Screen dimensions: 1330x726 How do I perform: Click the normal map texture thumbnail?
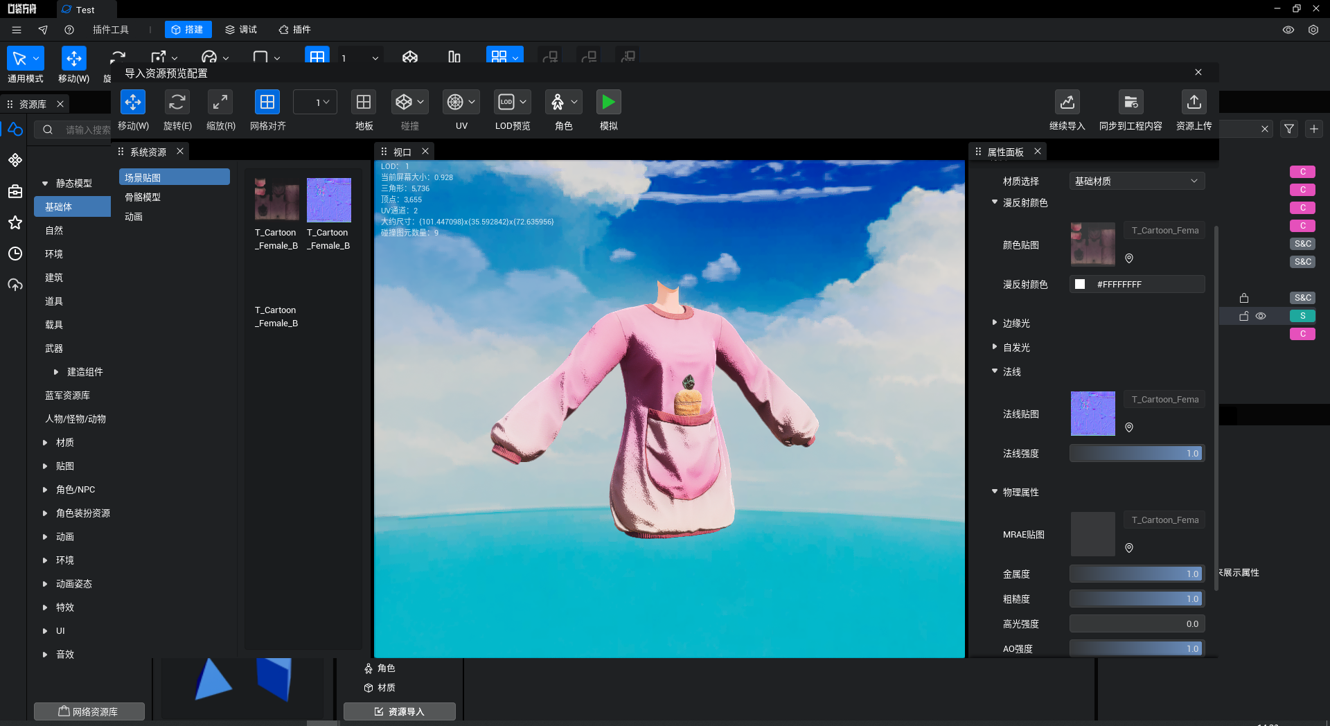click(x=1092, y=414)
